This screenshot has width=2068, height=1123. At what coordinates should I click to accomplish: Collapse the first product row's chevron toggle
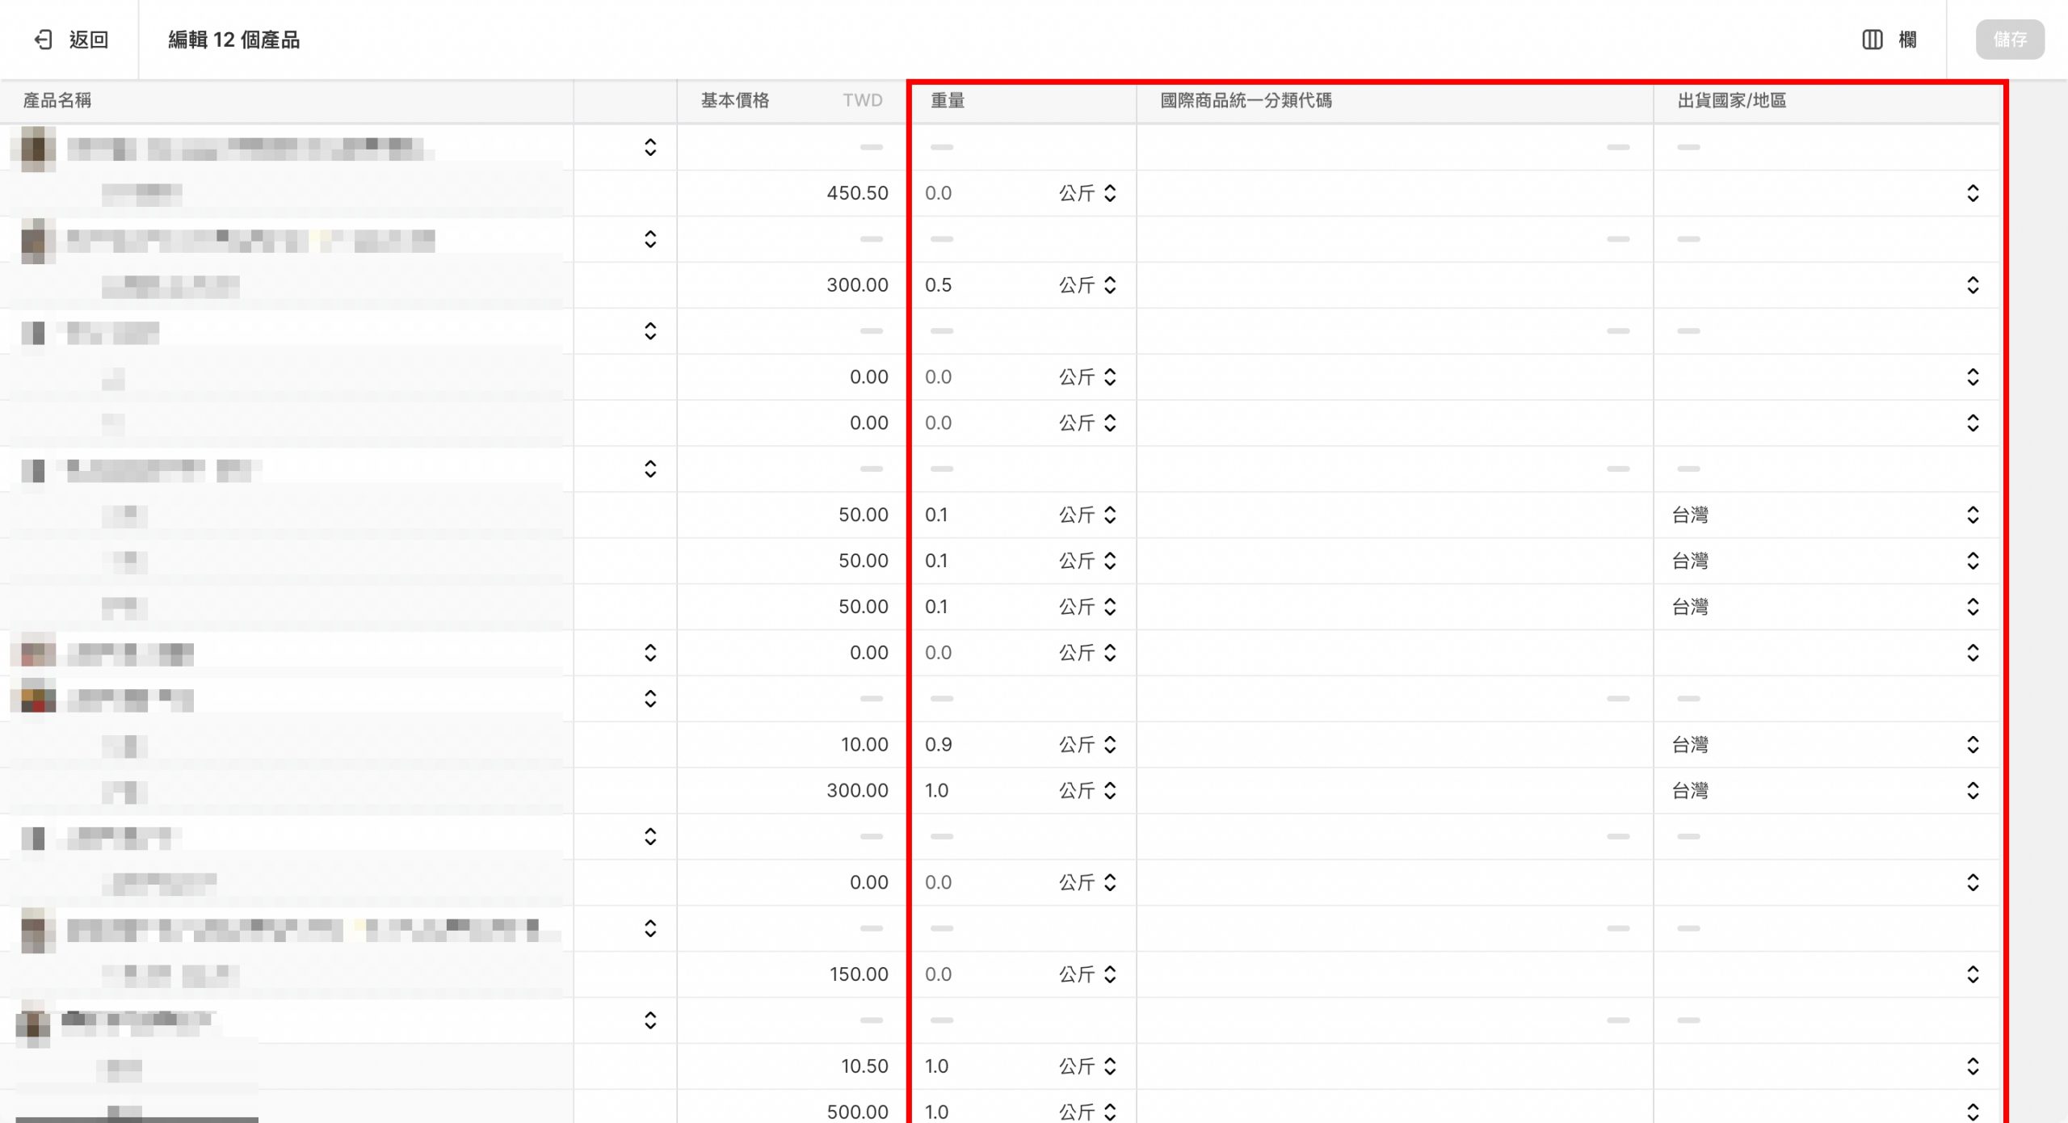point(650,147)
